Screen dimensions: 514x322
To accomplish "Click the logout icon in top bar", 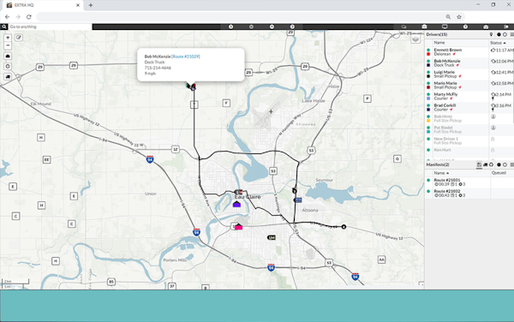I will pos(506,27).
